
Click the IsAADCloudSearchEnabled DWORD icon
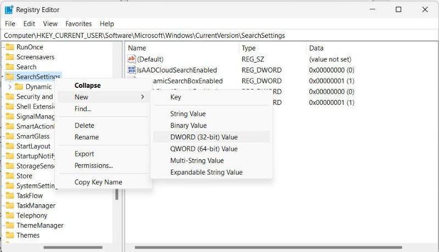pos(132,70)
